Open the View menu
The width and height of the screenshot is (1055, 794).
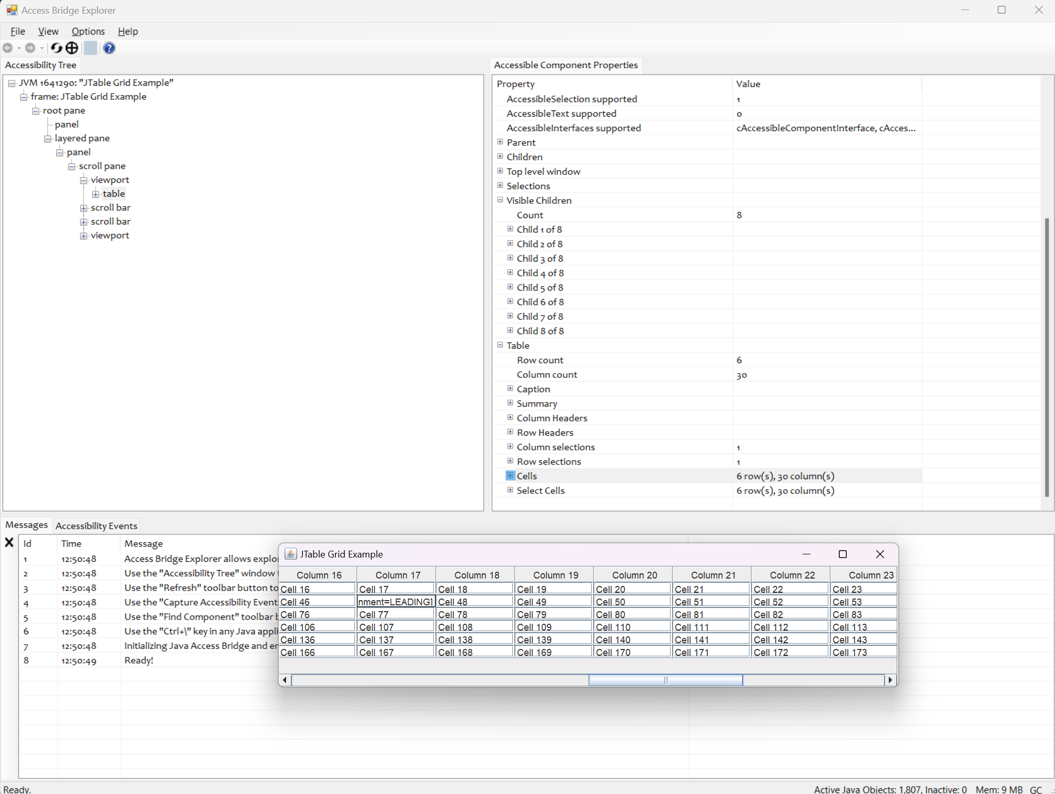[x=48, y=32]
